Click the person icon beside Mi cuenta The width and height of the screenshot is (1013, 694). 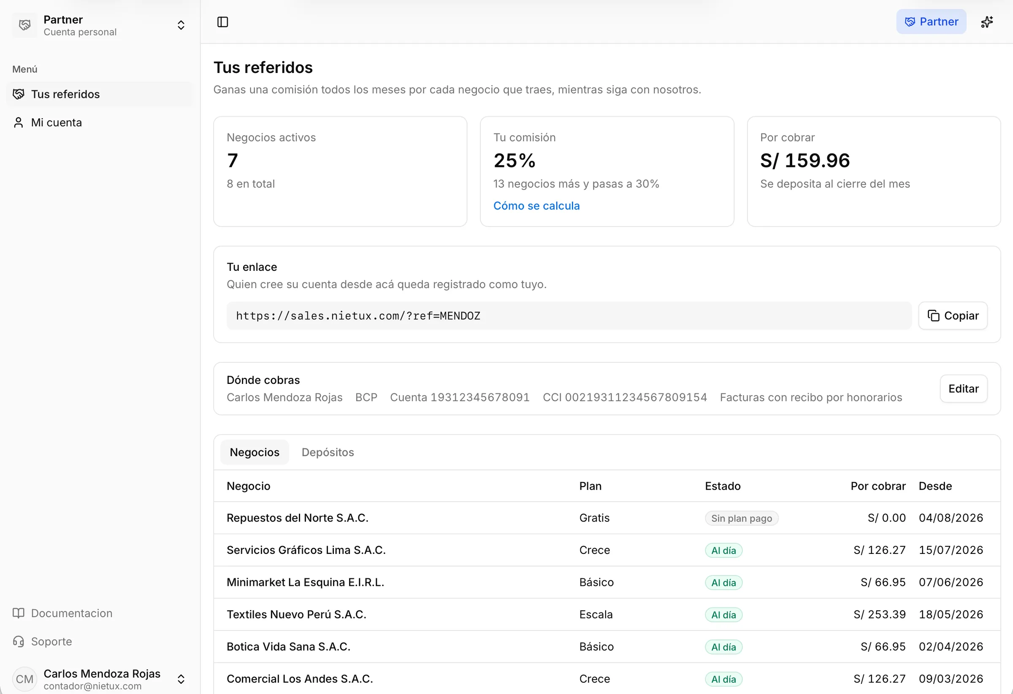(x=18, y=122)
